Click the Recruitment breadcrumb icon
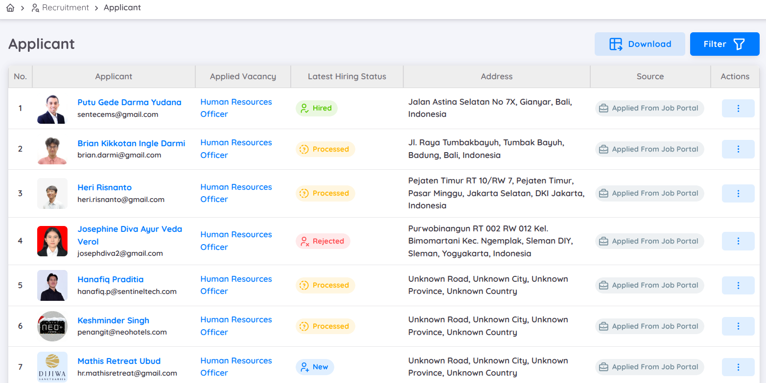 click(34, 7)
